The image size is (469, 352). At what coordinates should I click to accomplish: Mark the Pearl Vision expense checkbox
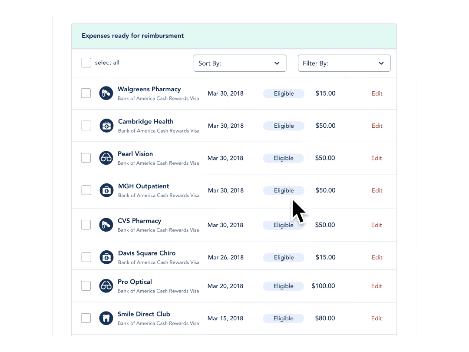[86, 158]
